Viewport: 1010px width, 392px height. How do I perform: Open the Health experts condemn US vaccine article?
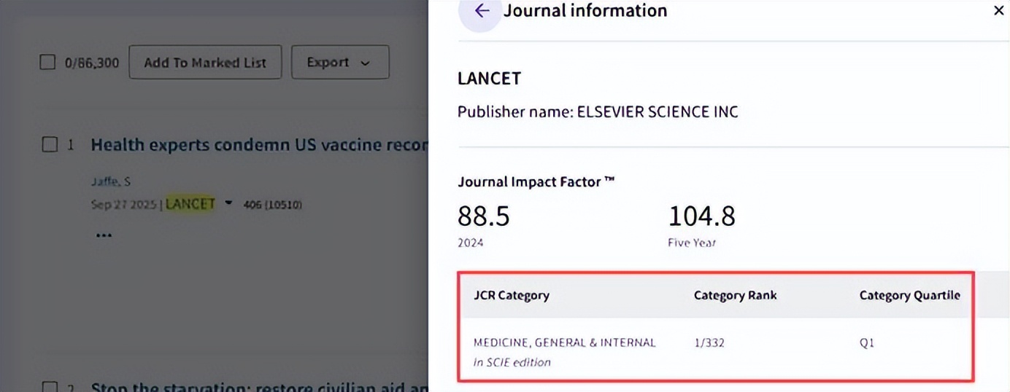tap(259, 144)
